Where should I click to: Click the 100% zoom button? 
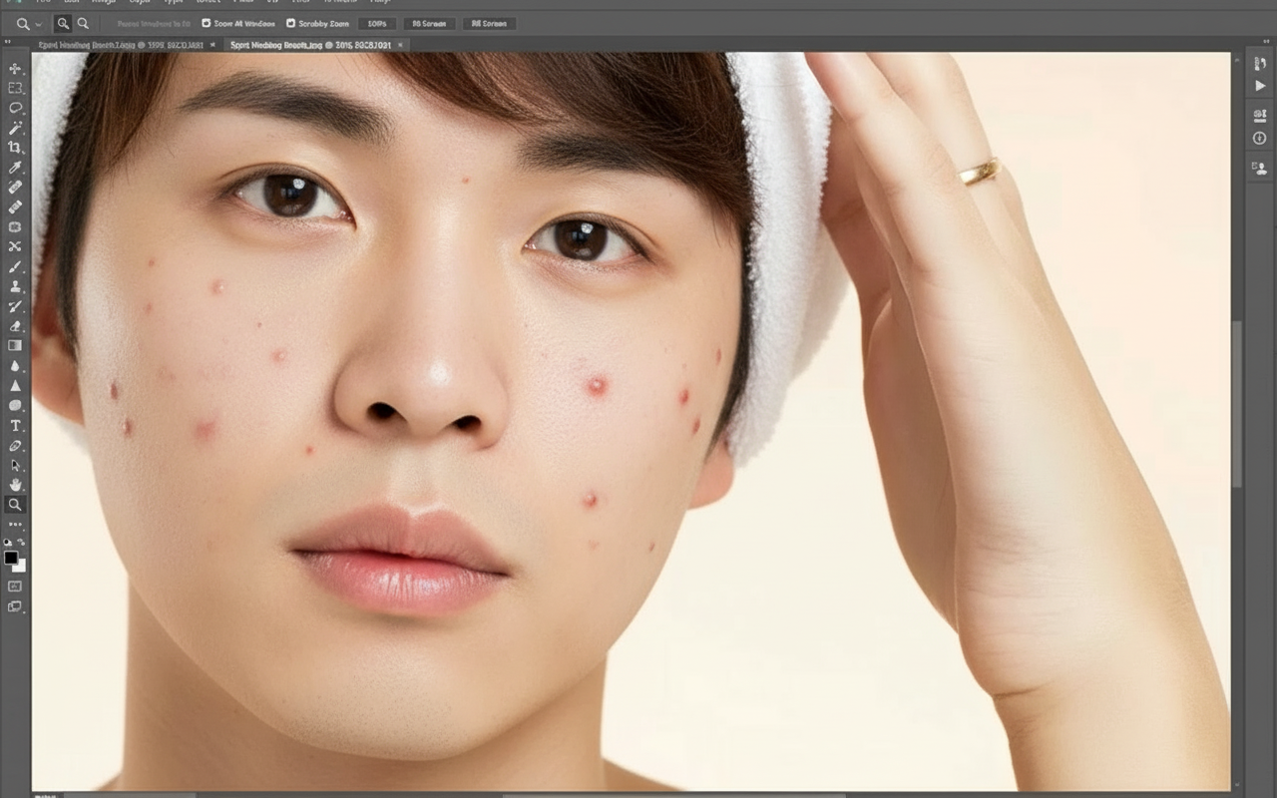376,23
